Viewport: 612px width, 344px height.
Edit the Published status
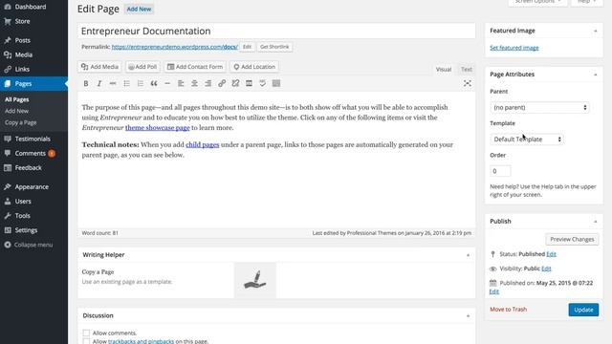[551, 254]
